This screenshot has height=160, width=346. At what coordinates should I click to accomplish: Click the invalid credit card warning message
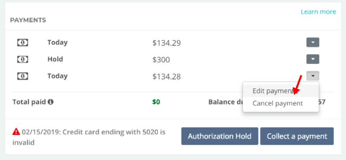pos(89,137)
